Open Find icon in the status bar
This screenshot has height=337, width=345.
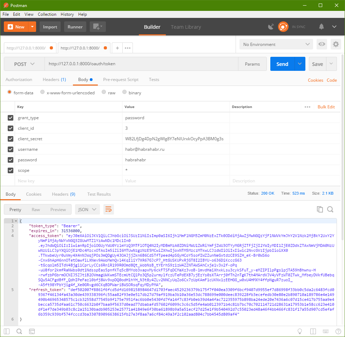[19, 331]
